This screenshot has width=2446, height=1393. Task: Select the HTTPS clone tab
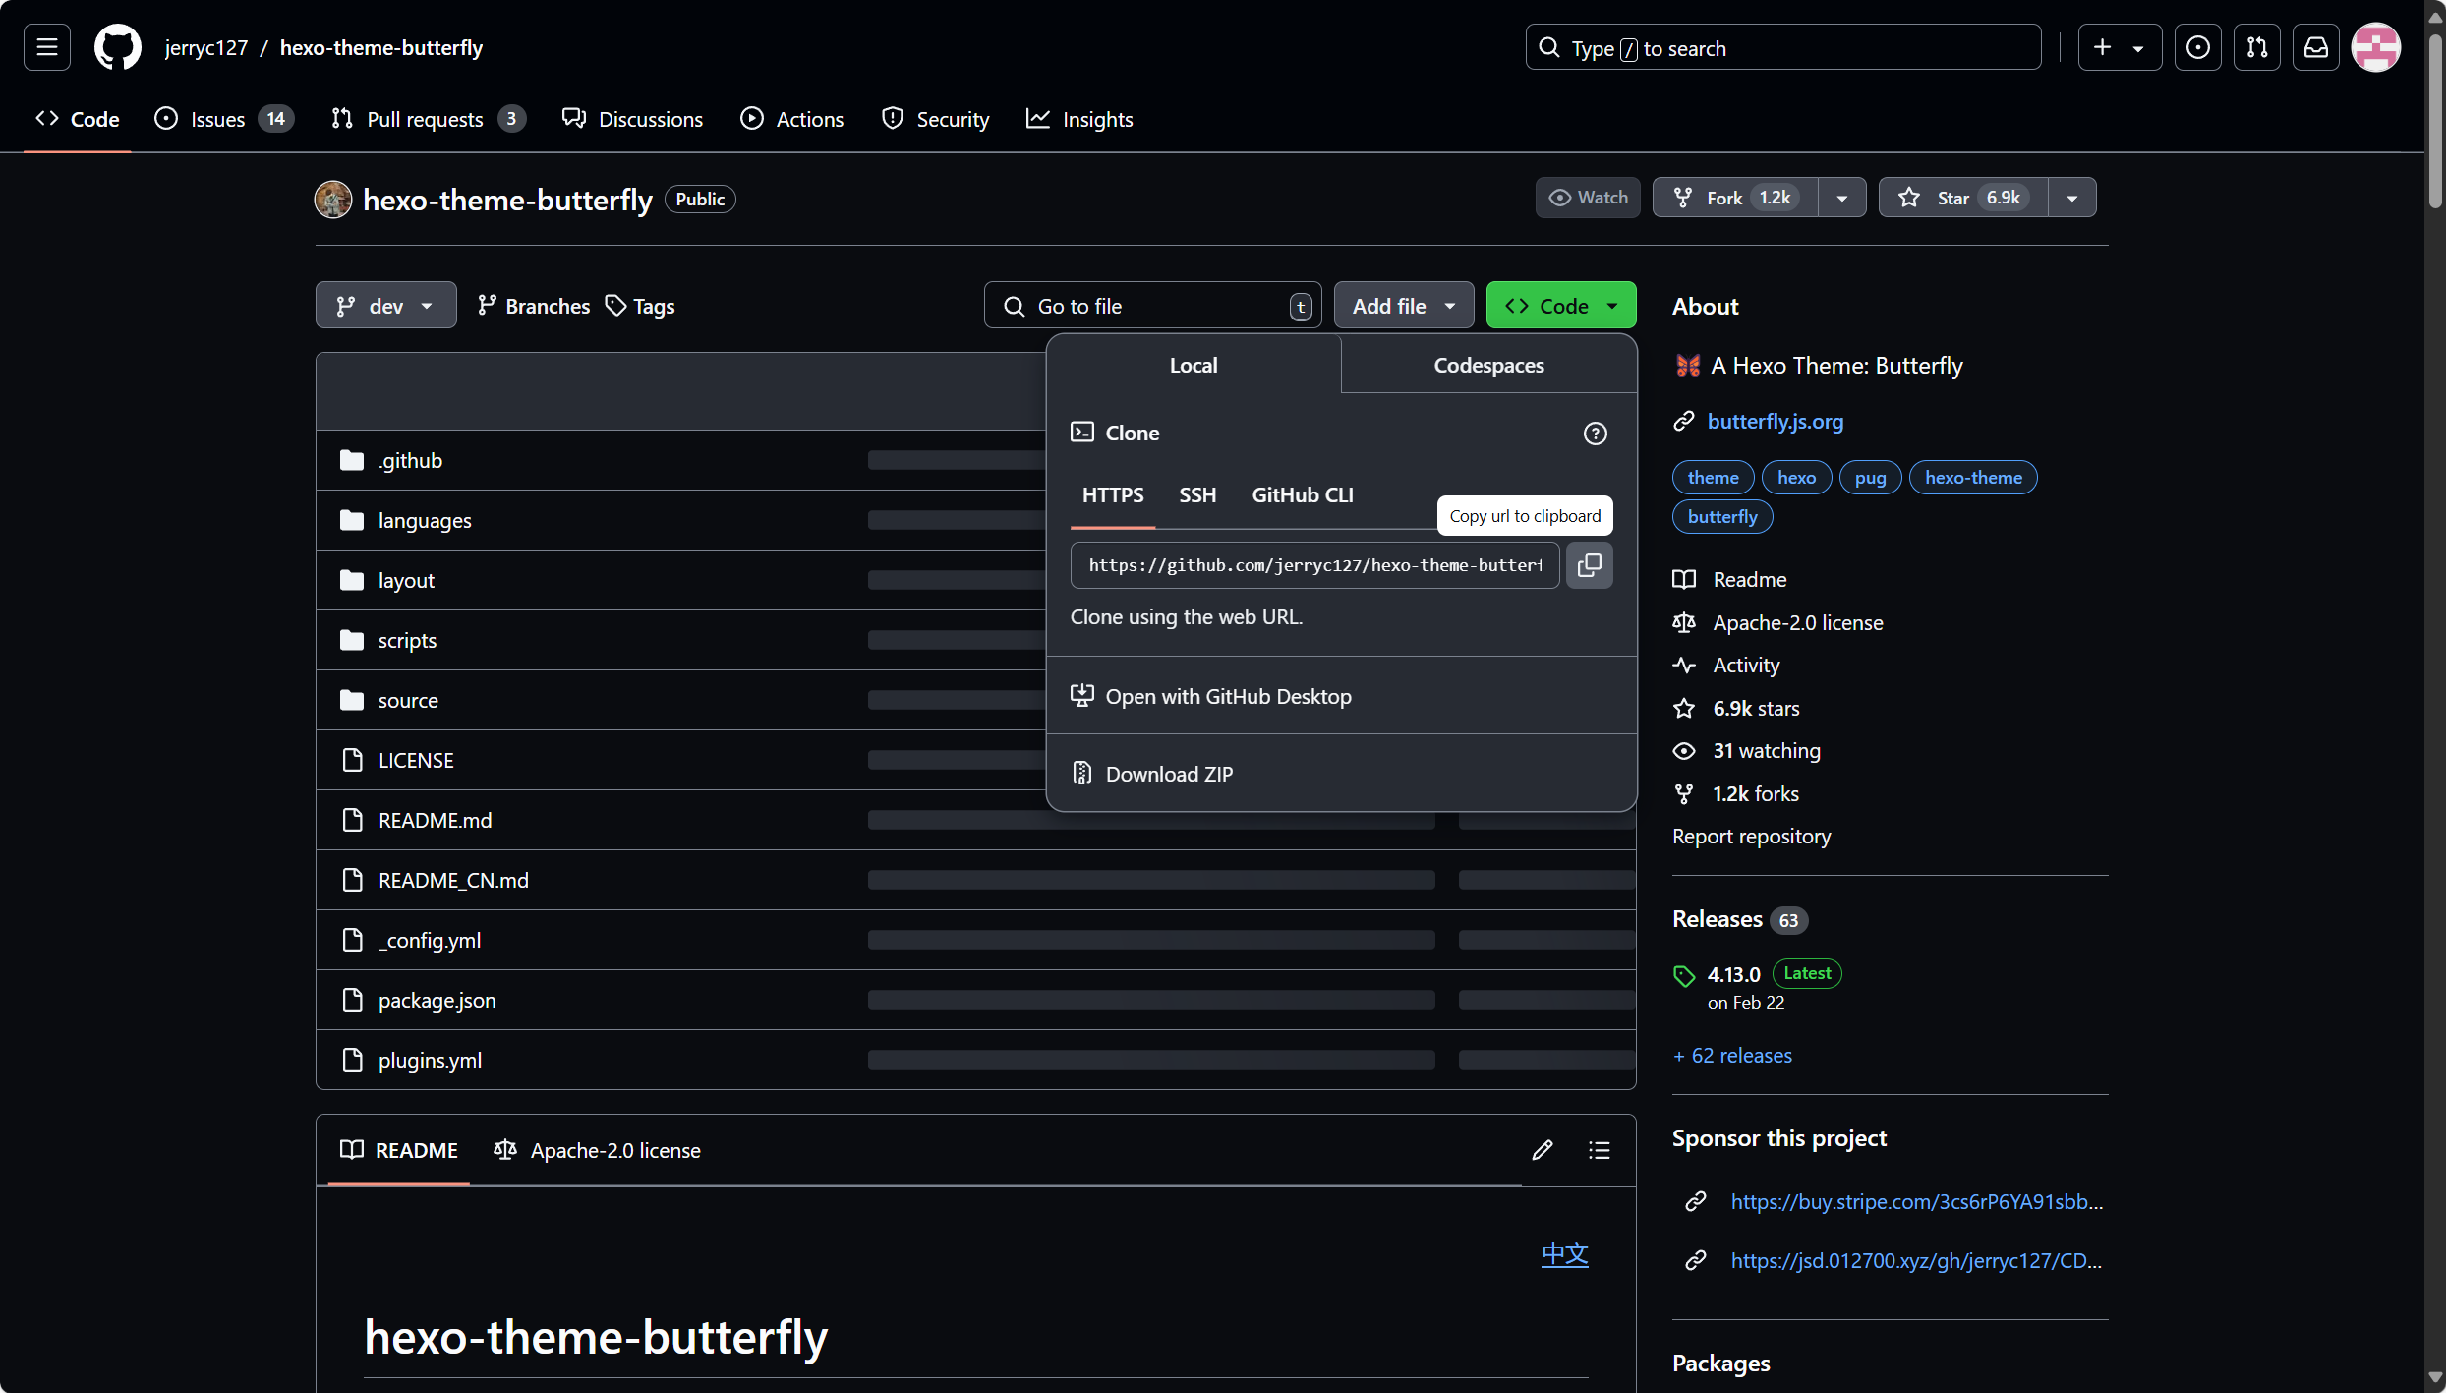(x=1113, y=494)
